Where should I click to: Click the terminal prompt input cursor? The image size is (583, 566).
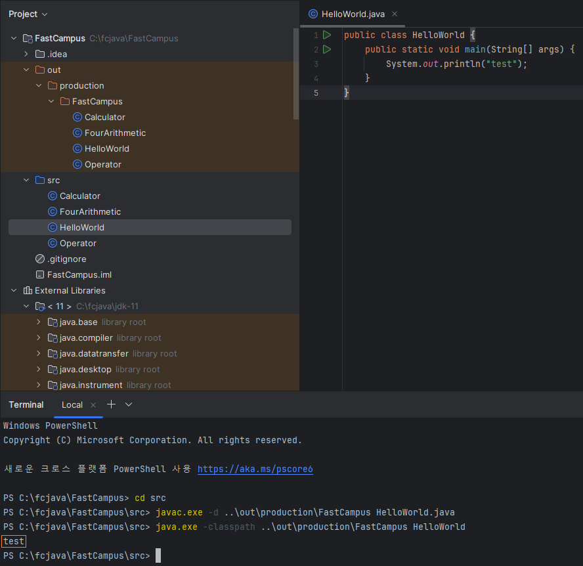coord(158,555)
